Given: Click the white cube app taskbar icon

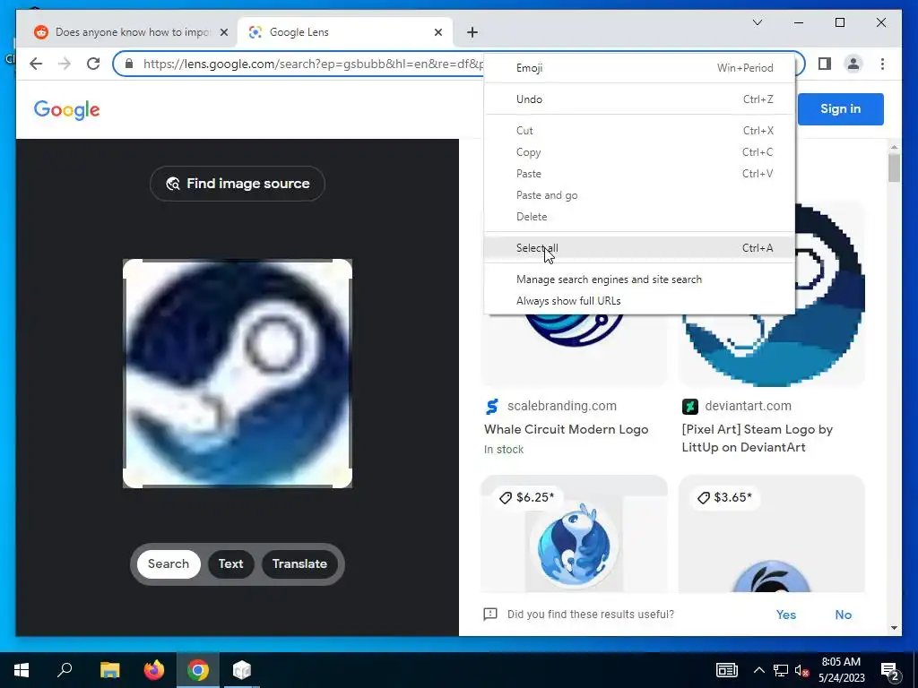Looking at the screenshot, I should [x=242, y=670].
